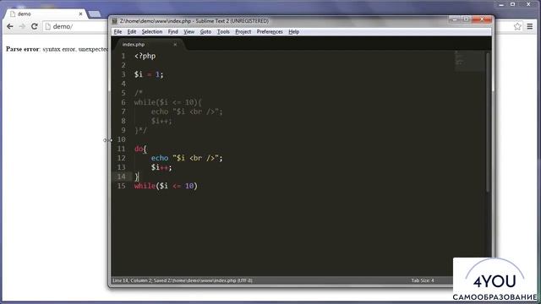Click line number 1 in the gutter
541x304 pixels.
point(123,56)
